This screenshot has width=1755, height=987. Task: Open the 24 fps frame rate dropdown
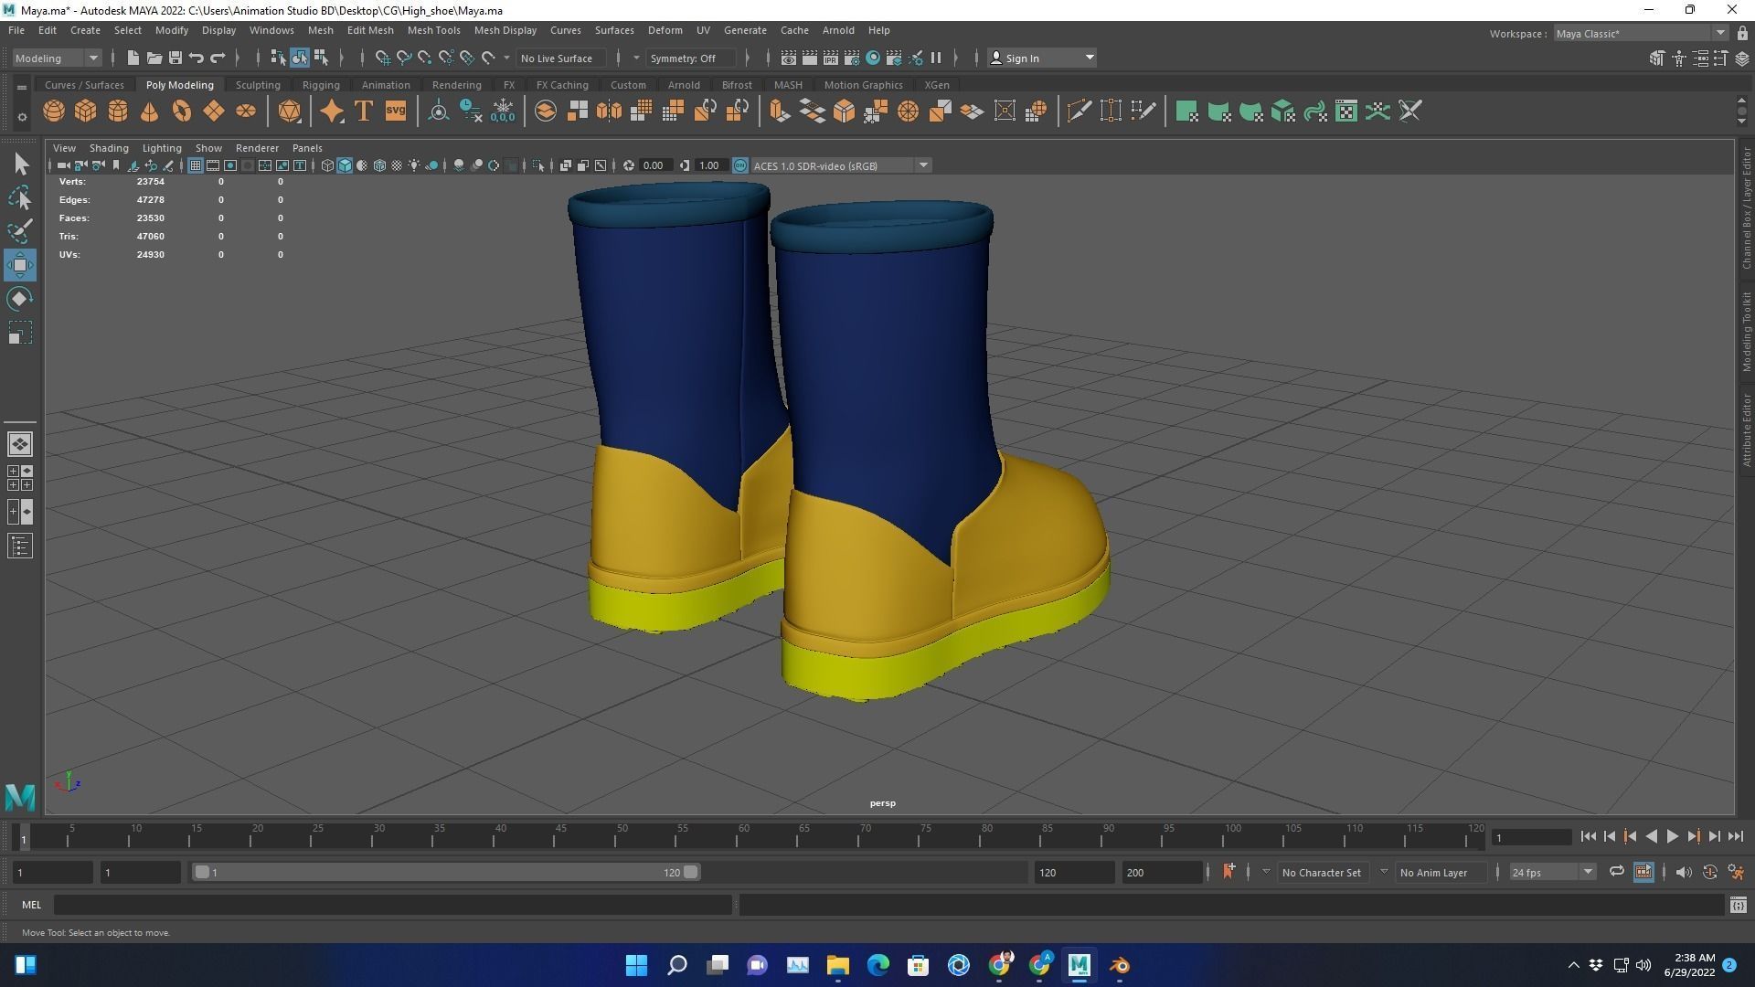(x=1551, y=872)
